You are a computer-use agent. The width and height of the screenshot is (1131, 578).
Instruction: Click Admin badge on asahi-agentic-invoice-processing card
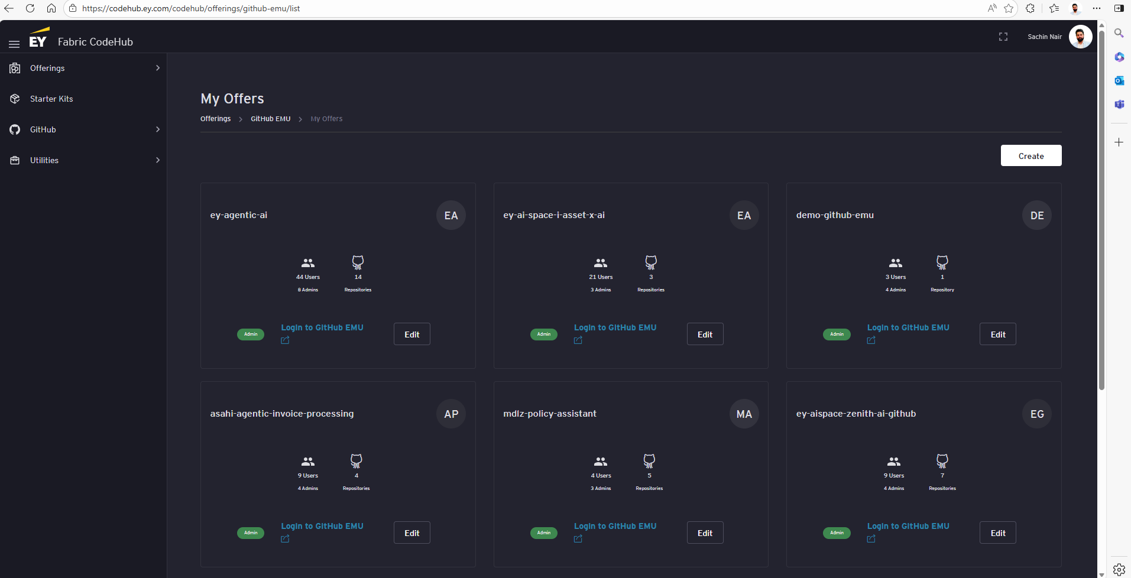251,533
